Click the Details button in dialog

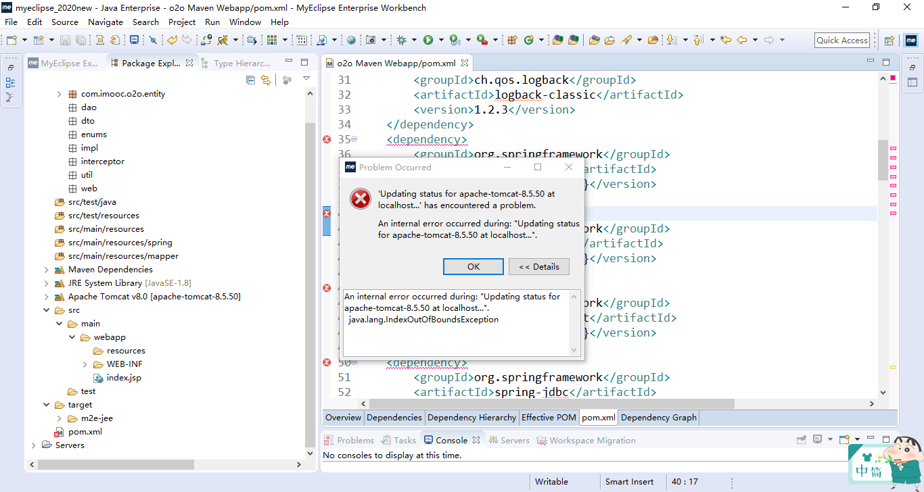tap(539, 266)
